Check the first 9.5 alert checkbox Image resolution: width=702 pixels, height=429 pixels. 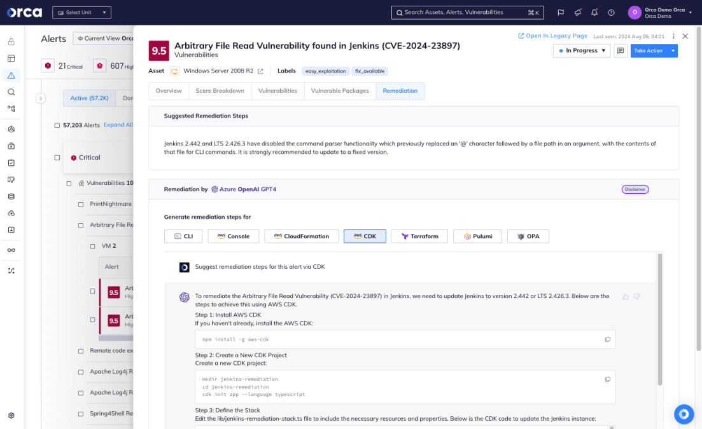(93, 291)
